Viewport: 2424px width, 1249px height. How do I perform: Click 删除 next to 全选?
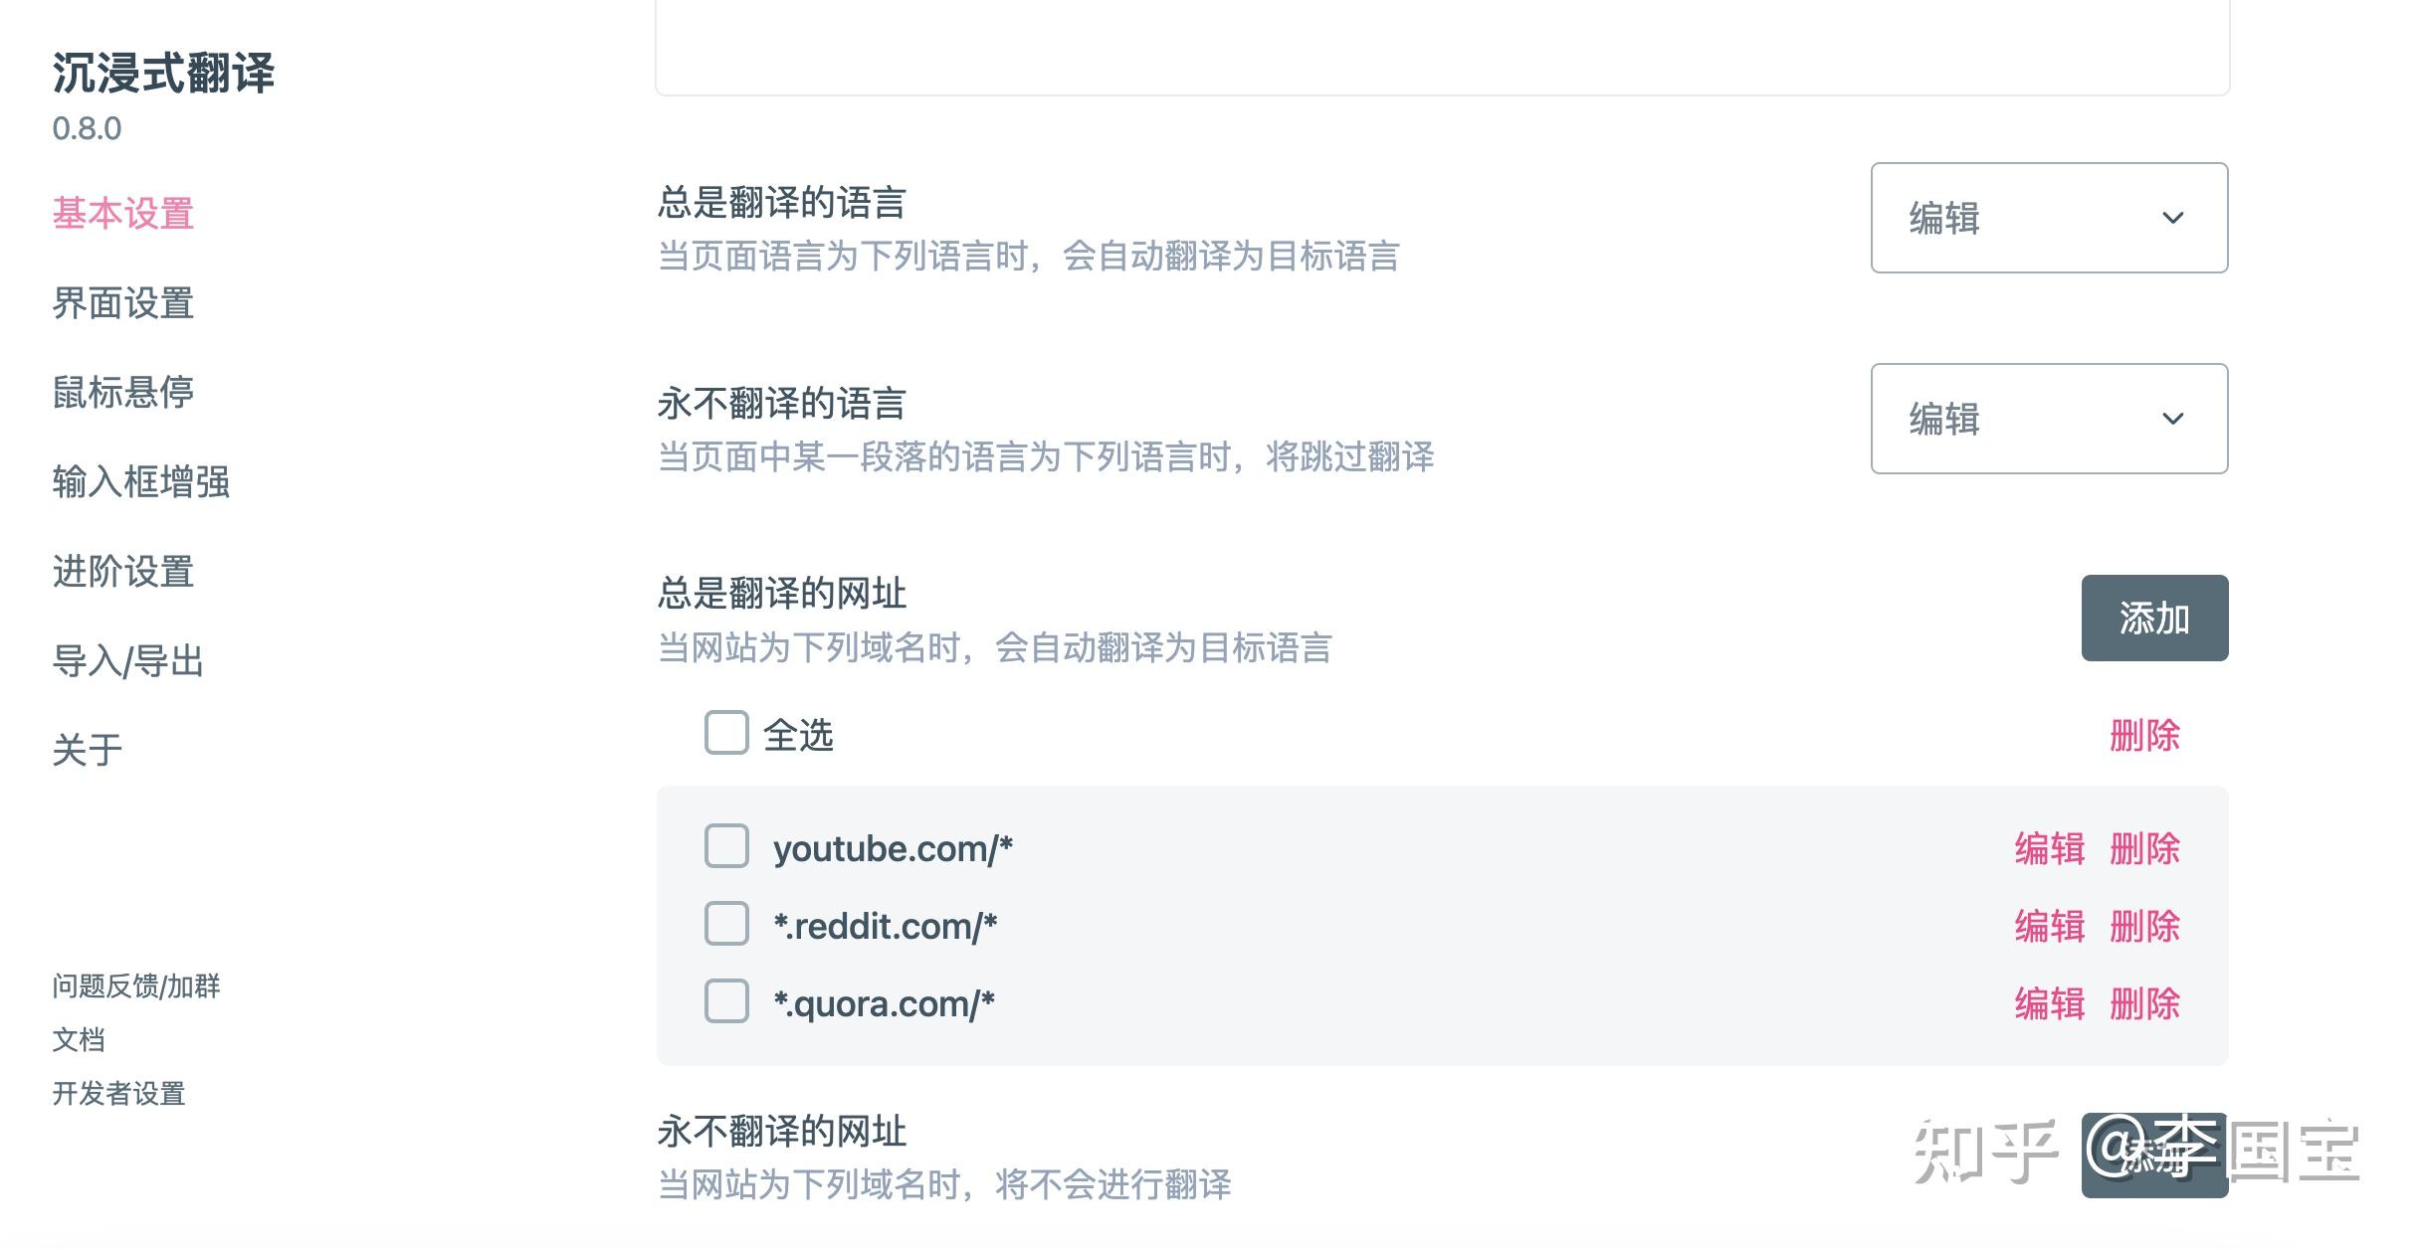point(2144,736)
